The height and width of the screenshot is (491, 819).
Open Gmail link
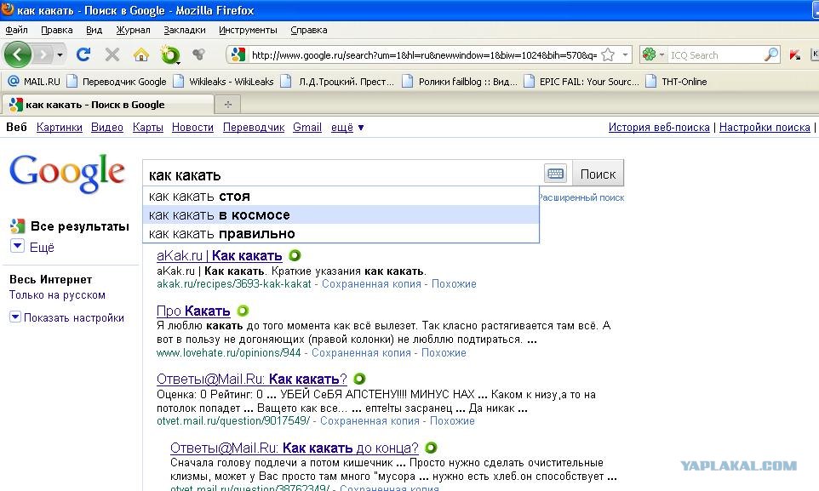coord(307,127)
